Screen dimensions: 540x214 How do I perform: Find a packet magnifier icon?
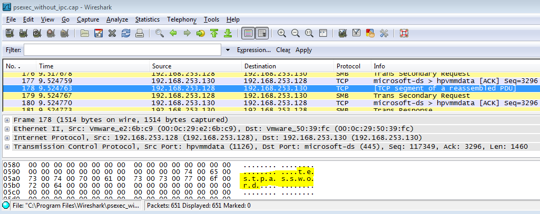[160, 33]
